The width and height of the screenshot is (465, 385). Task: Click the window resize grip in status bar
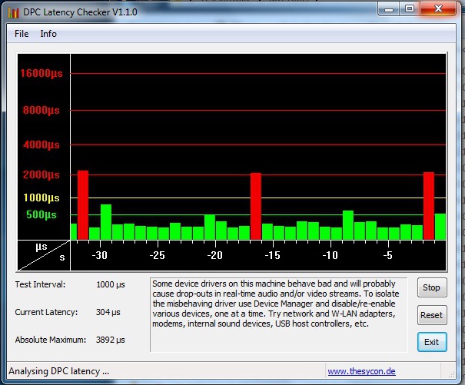point(451,374)
